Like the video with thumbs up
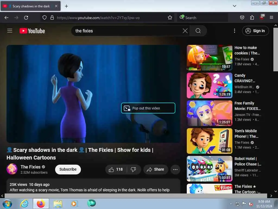278x209 pixels. 116,169
